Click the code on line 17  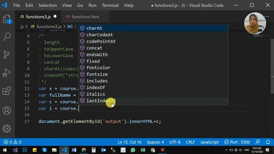(x=100, y=121)
